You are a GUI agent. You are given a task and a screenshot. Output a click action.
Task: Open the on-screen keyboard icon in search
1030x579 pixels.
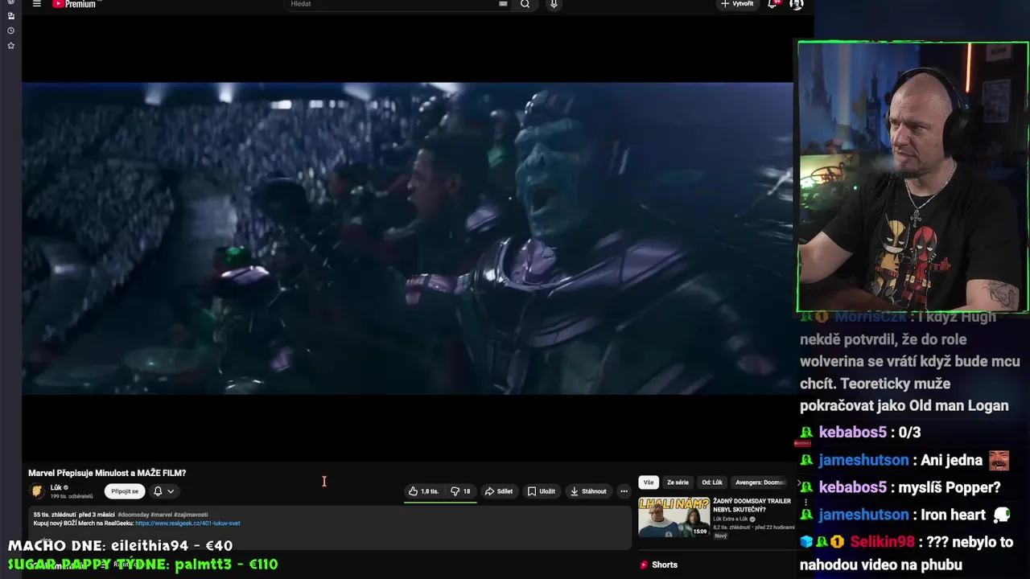pos(503,4)
